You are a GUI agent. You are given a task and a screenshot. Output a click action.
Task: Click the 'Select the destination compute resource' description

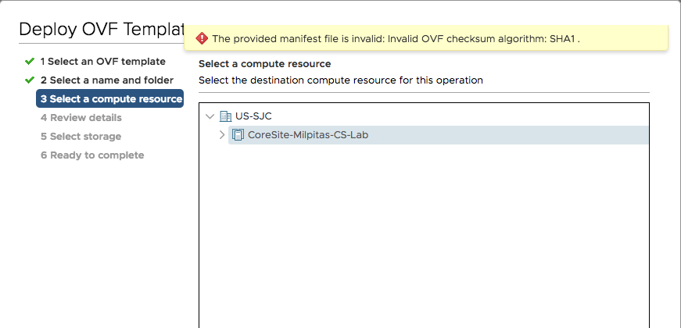[x=340, y=80]
